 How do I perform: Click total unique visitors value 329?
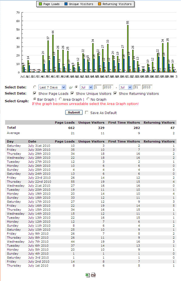(x=101, y=128)
